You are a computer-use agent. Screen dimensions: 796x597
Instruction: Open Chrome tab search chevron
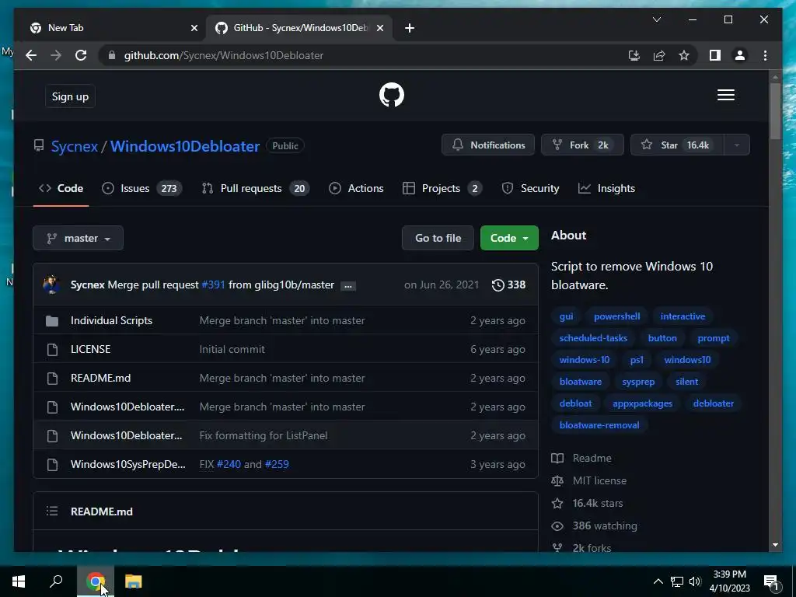point(656,19)
